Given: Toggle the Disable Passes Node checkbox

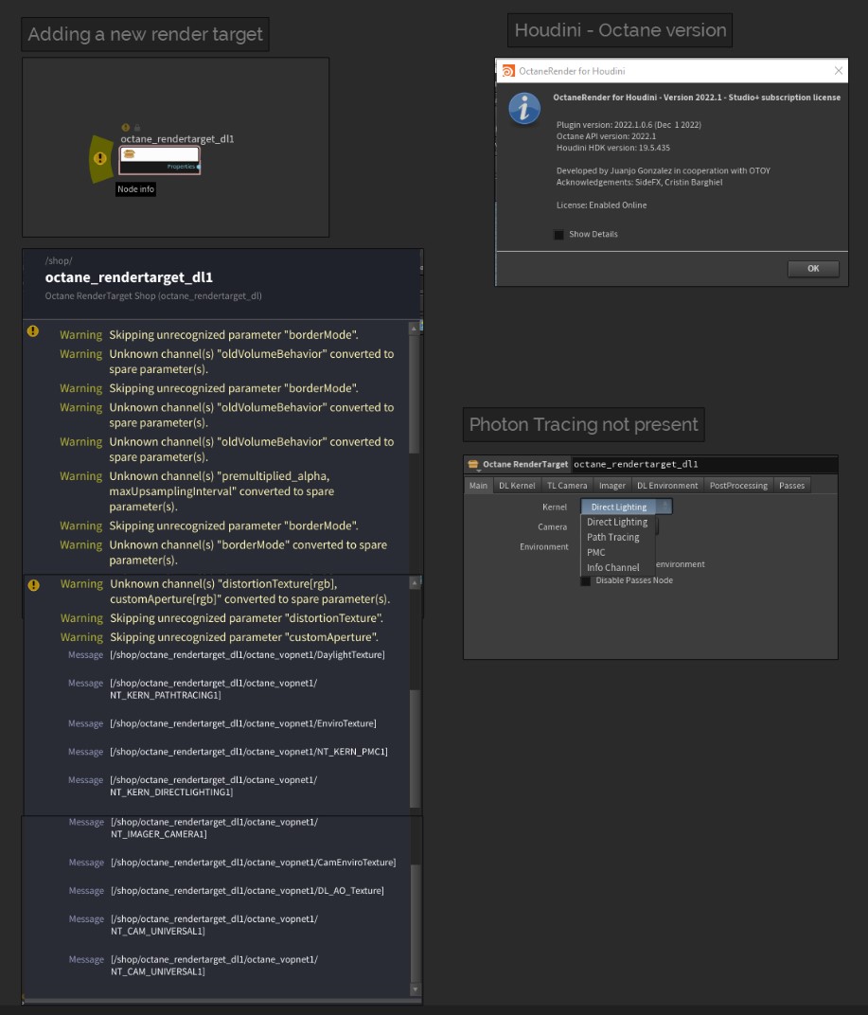Looking at the screenshot, I should (x=586, y=580).
